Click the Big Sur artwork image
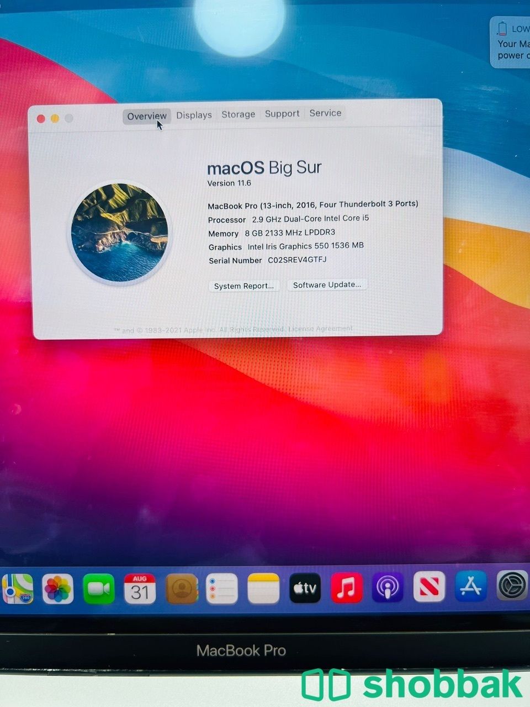 (x=119, y=233)
